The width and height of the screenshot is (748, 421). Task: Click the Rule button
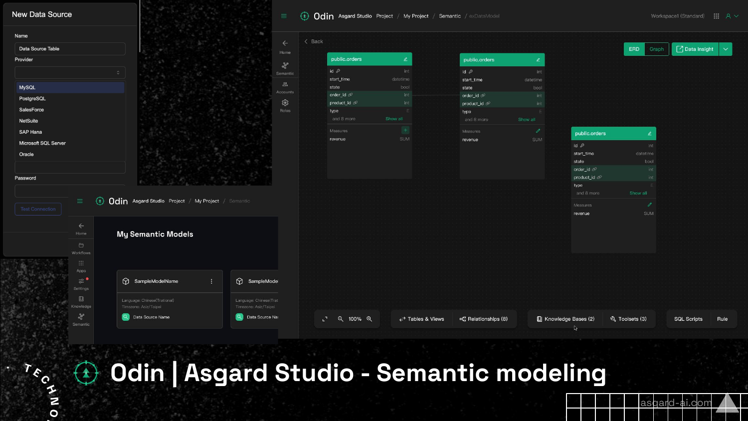pos(722,319)
